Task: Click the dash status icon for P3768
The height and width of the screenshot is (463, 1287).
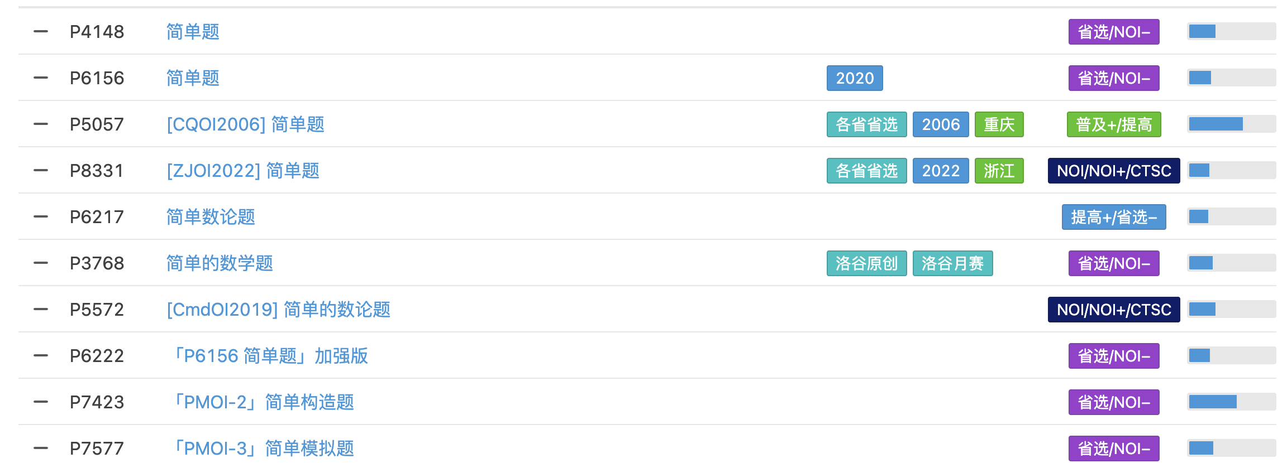Action: (x=41, y=263)
